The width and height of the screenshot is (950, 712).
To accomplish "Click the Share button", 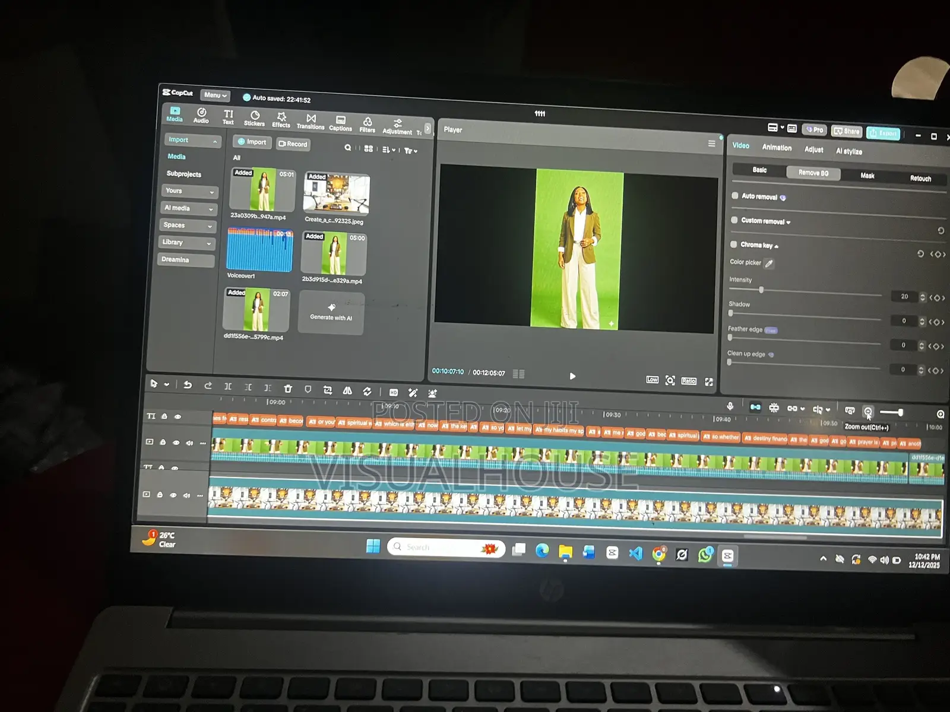I will 847,131.
